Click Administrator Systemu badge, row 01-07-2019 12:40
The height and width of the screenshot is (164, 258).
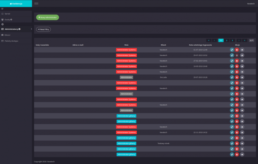click(126, 50)
